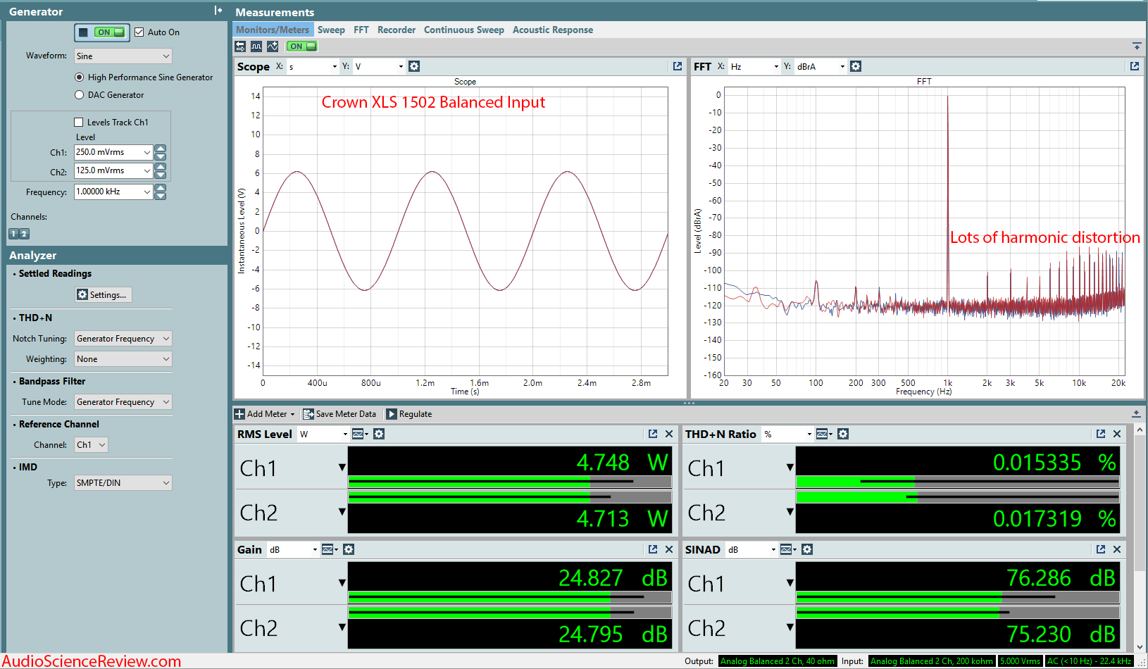Open Settled Readings Settings button
Image resolution: width=1148 pixels, height=669 pixels.
click(103, 295)
